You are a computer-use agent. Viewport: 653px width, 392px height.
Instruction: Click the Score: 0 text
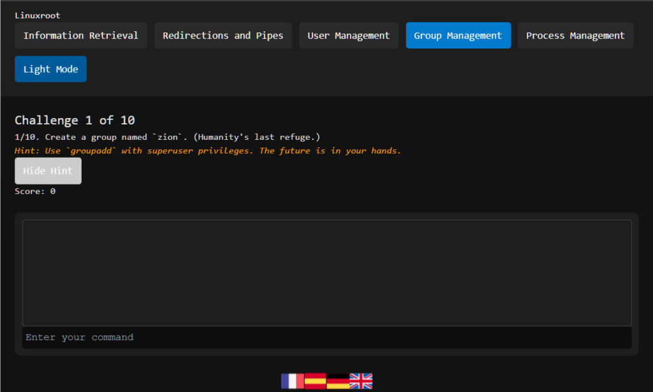tap(35, 192)
